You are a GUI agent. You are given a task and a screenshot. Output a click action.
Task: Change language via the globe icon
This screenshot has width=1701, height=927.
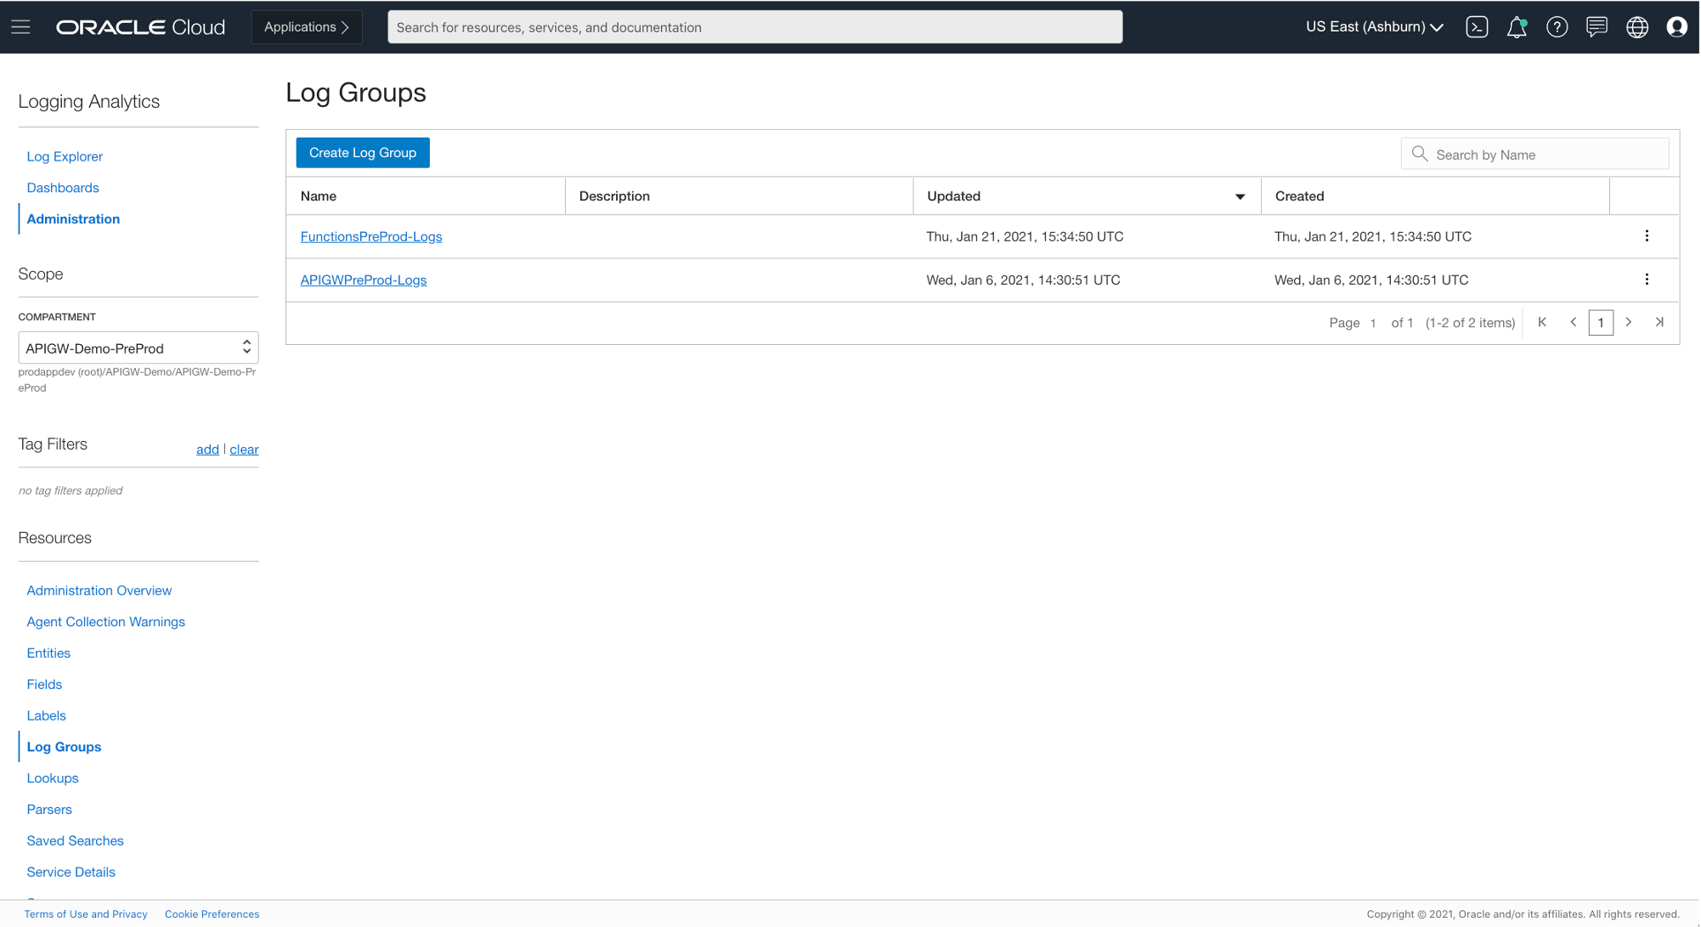tap(1636, 26)
